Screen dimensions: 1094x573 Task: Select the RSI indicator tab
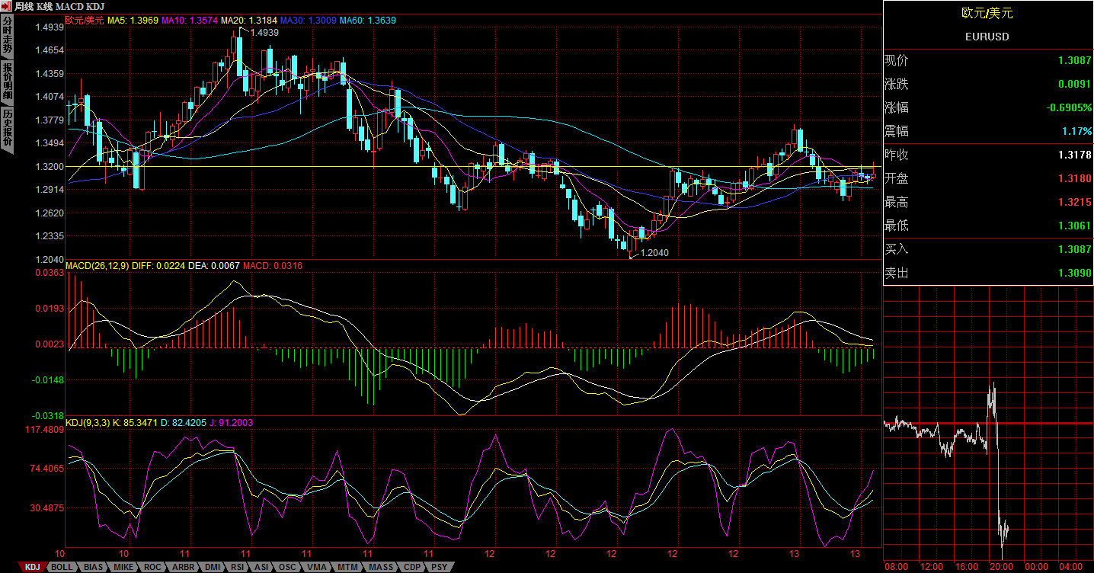238,567
